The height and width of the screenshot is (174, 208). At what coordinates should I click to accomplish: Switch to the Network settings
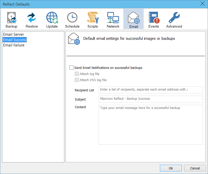pyautogui.click(x=113, y=20)
